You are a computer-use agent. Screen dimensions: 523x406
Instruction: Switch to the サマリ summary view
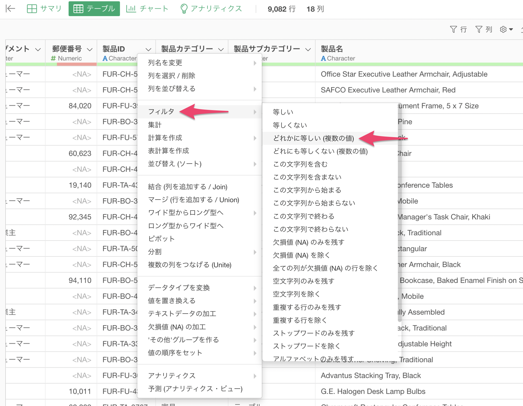tap(44, 9)
